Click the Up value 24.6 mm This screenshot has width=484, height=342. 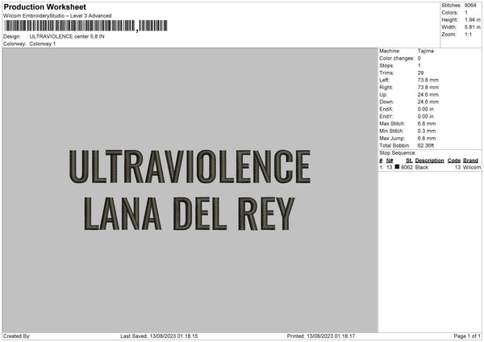pos(428,94)
